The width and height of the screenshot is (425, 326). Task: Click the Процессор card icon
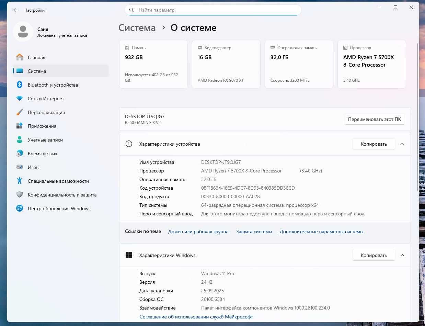(345, 48)
